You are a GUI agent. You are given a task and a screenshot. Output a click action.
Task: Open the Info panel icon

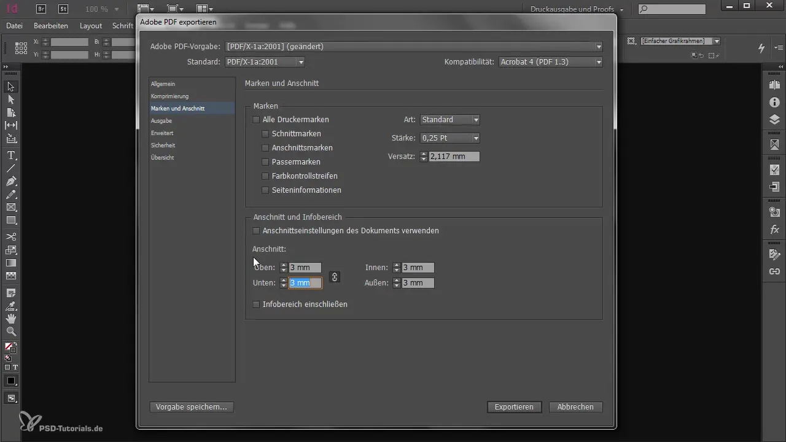pyautogui.click(x=774, y=103)
